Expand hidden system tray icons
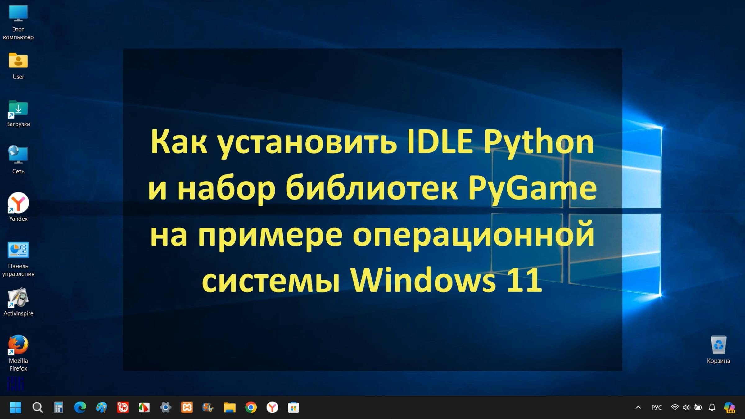745x419 pixels. pos(639,408)
